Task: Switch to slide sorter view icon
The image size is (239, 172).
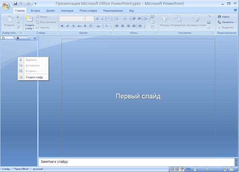Action: point(177,169)
